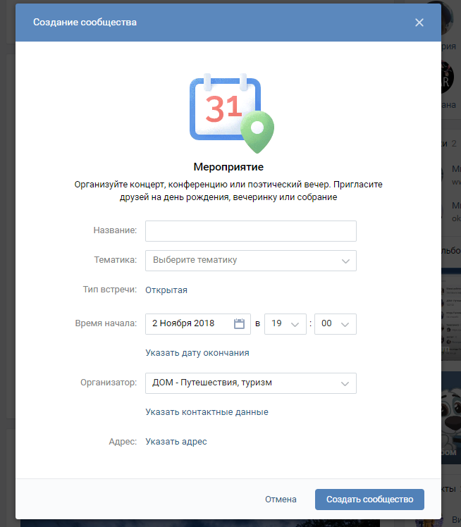Click the Название input field

pos(250,231)
